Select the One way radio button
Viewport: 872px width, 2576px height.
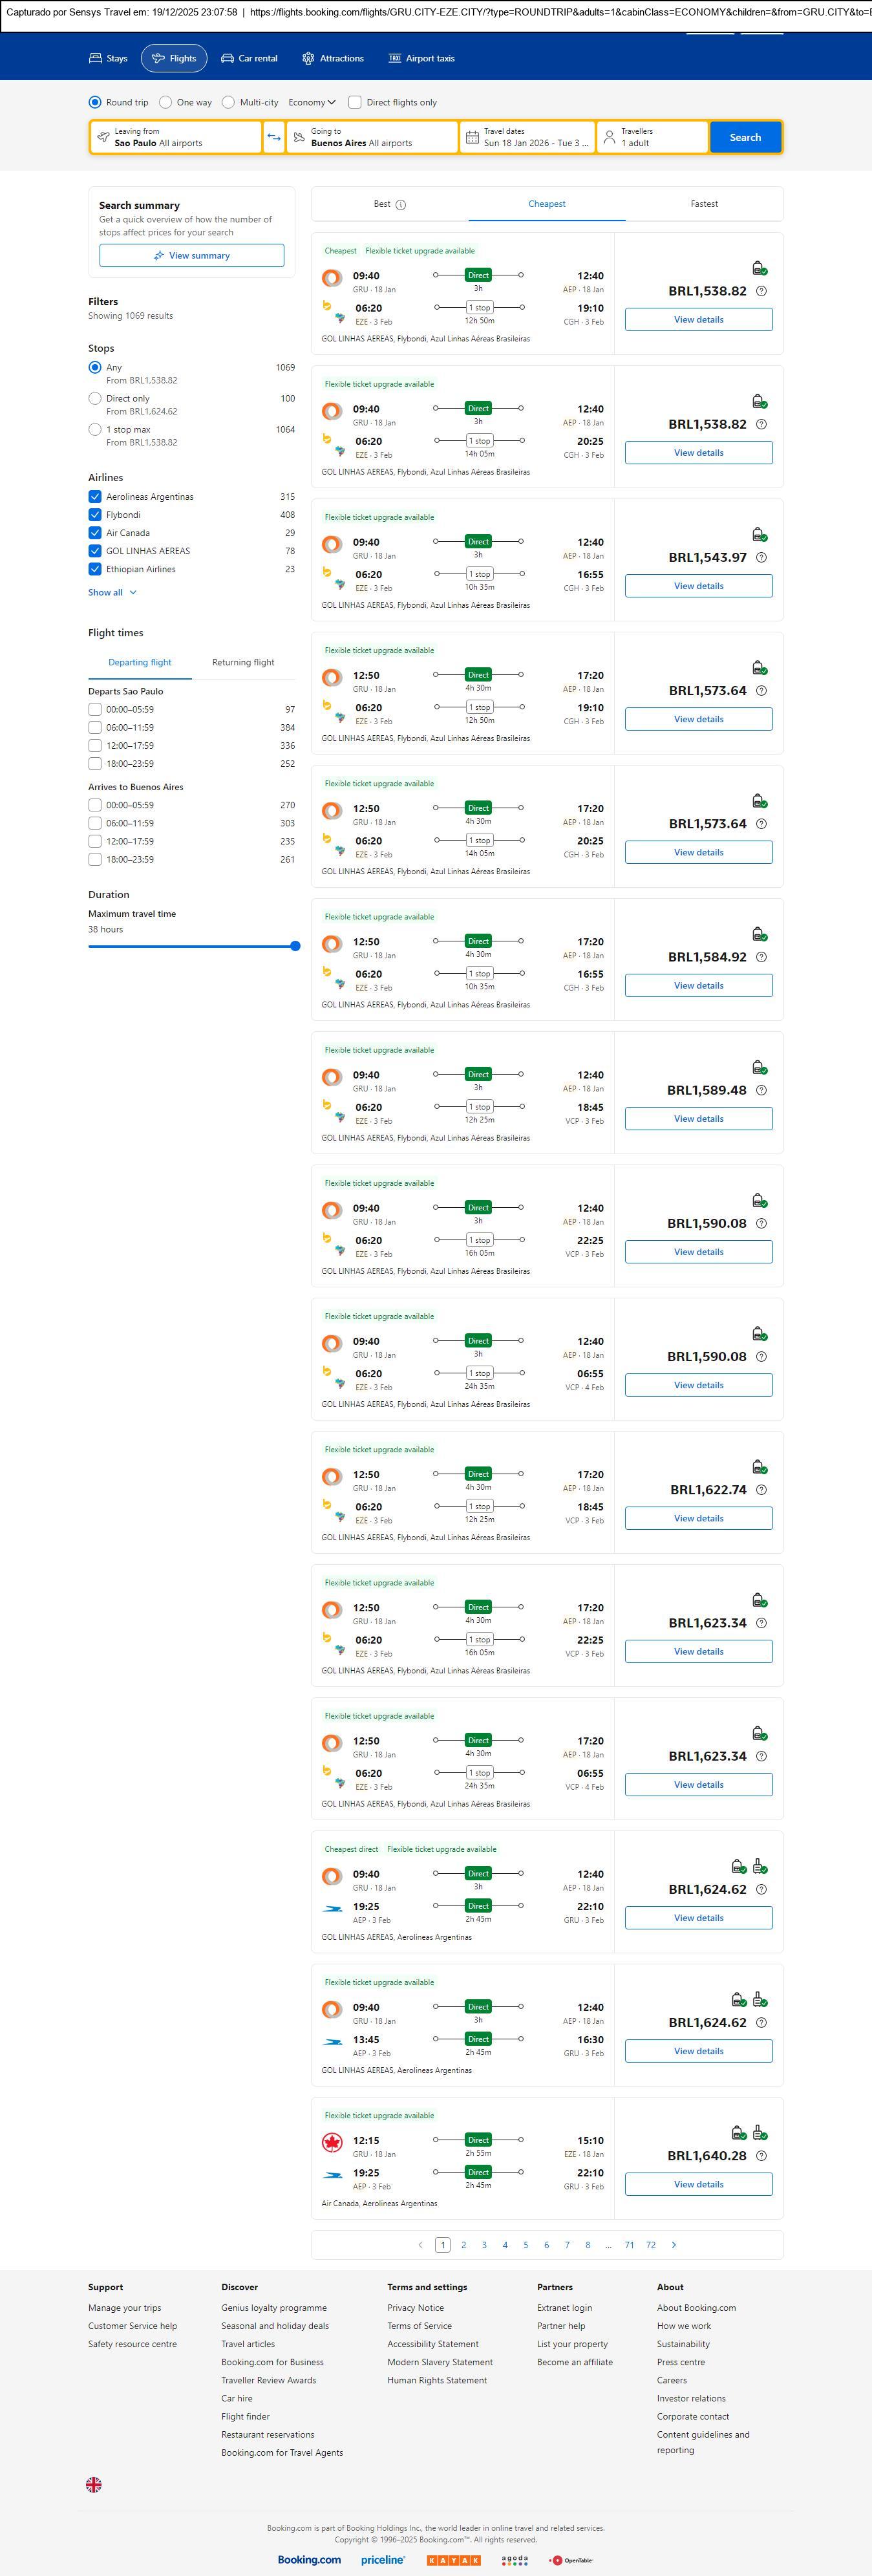pyautogui.click(x=166, y=102)
